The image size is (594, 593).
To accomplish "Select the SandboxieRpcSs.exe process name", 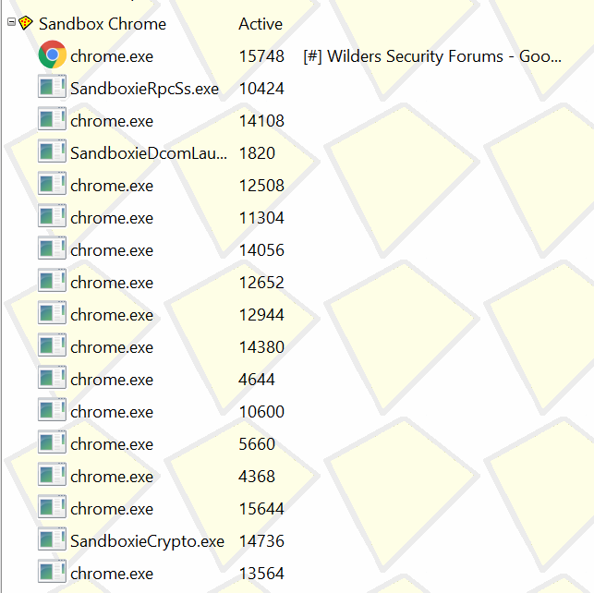I will coord(144,89).
